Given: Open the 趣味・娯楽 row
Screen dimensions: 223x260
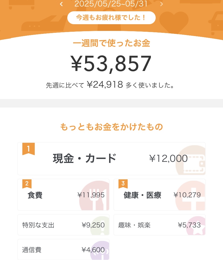Looking at the screenshot, I should click(x=159, y=225).
